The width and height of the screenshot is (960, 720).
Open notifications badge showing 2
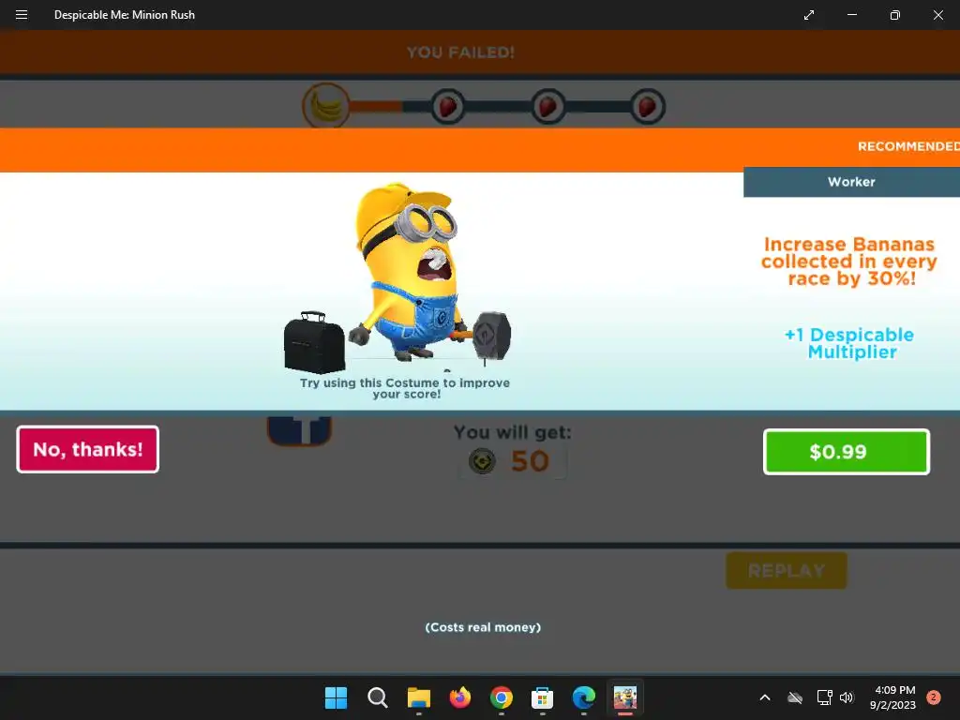coord(933,697)
